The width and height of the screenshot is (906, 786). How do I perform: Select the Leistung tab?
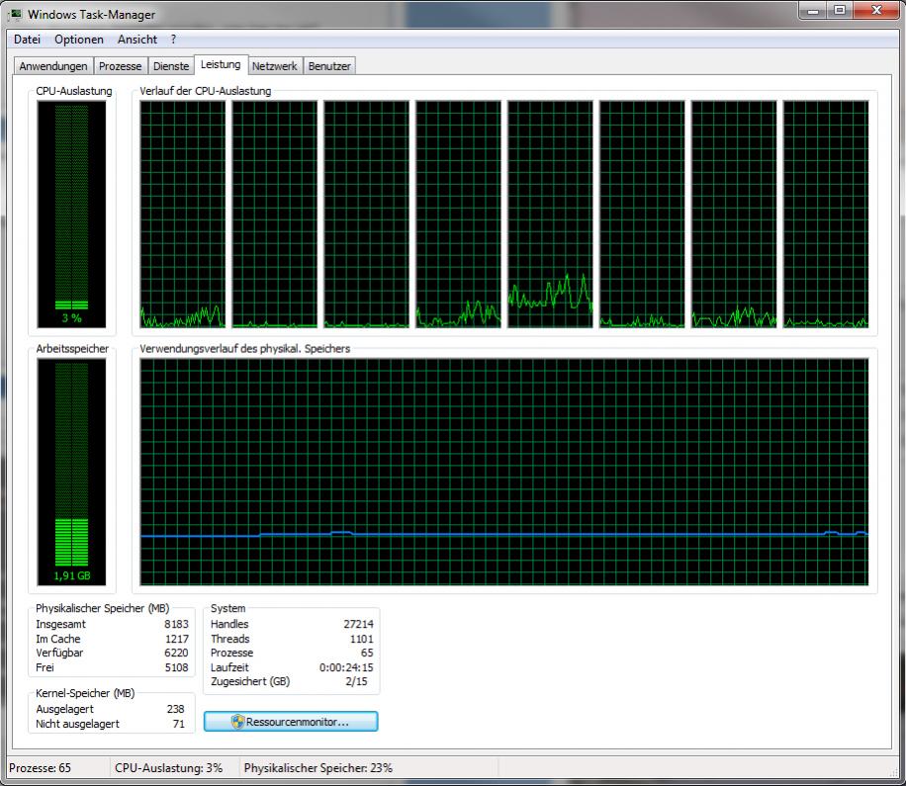221,64
